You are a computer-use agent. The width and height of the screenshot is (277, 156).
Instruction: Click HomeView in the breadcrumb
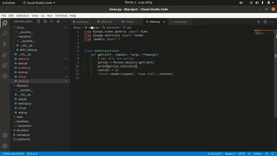113,28
